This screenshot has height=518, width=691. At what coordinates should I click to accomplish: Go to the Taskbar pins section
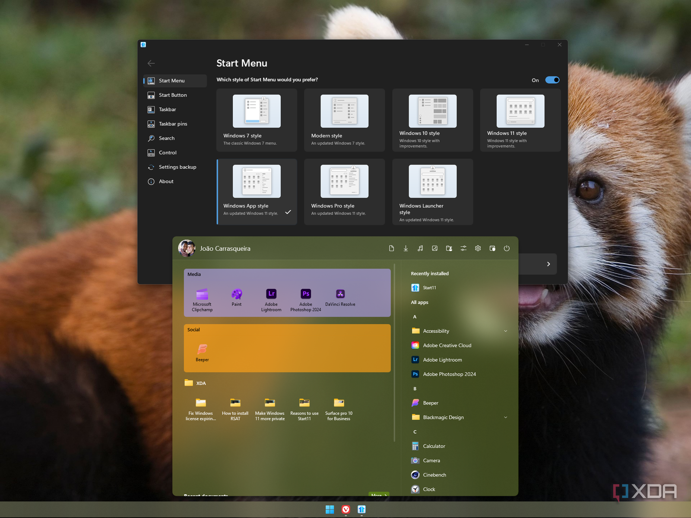pos(175,124)
